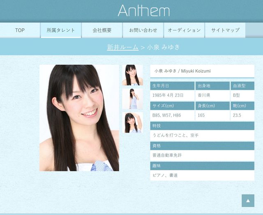This screenshot has width=263, height=215.
Task: Click the 特技 section header
Action: pyautogui.click(x=202, y=126)
